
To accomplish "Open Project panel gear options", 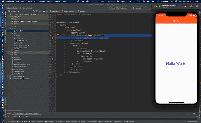I will (x=44, y=11).
